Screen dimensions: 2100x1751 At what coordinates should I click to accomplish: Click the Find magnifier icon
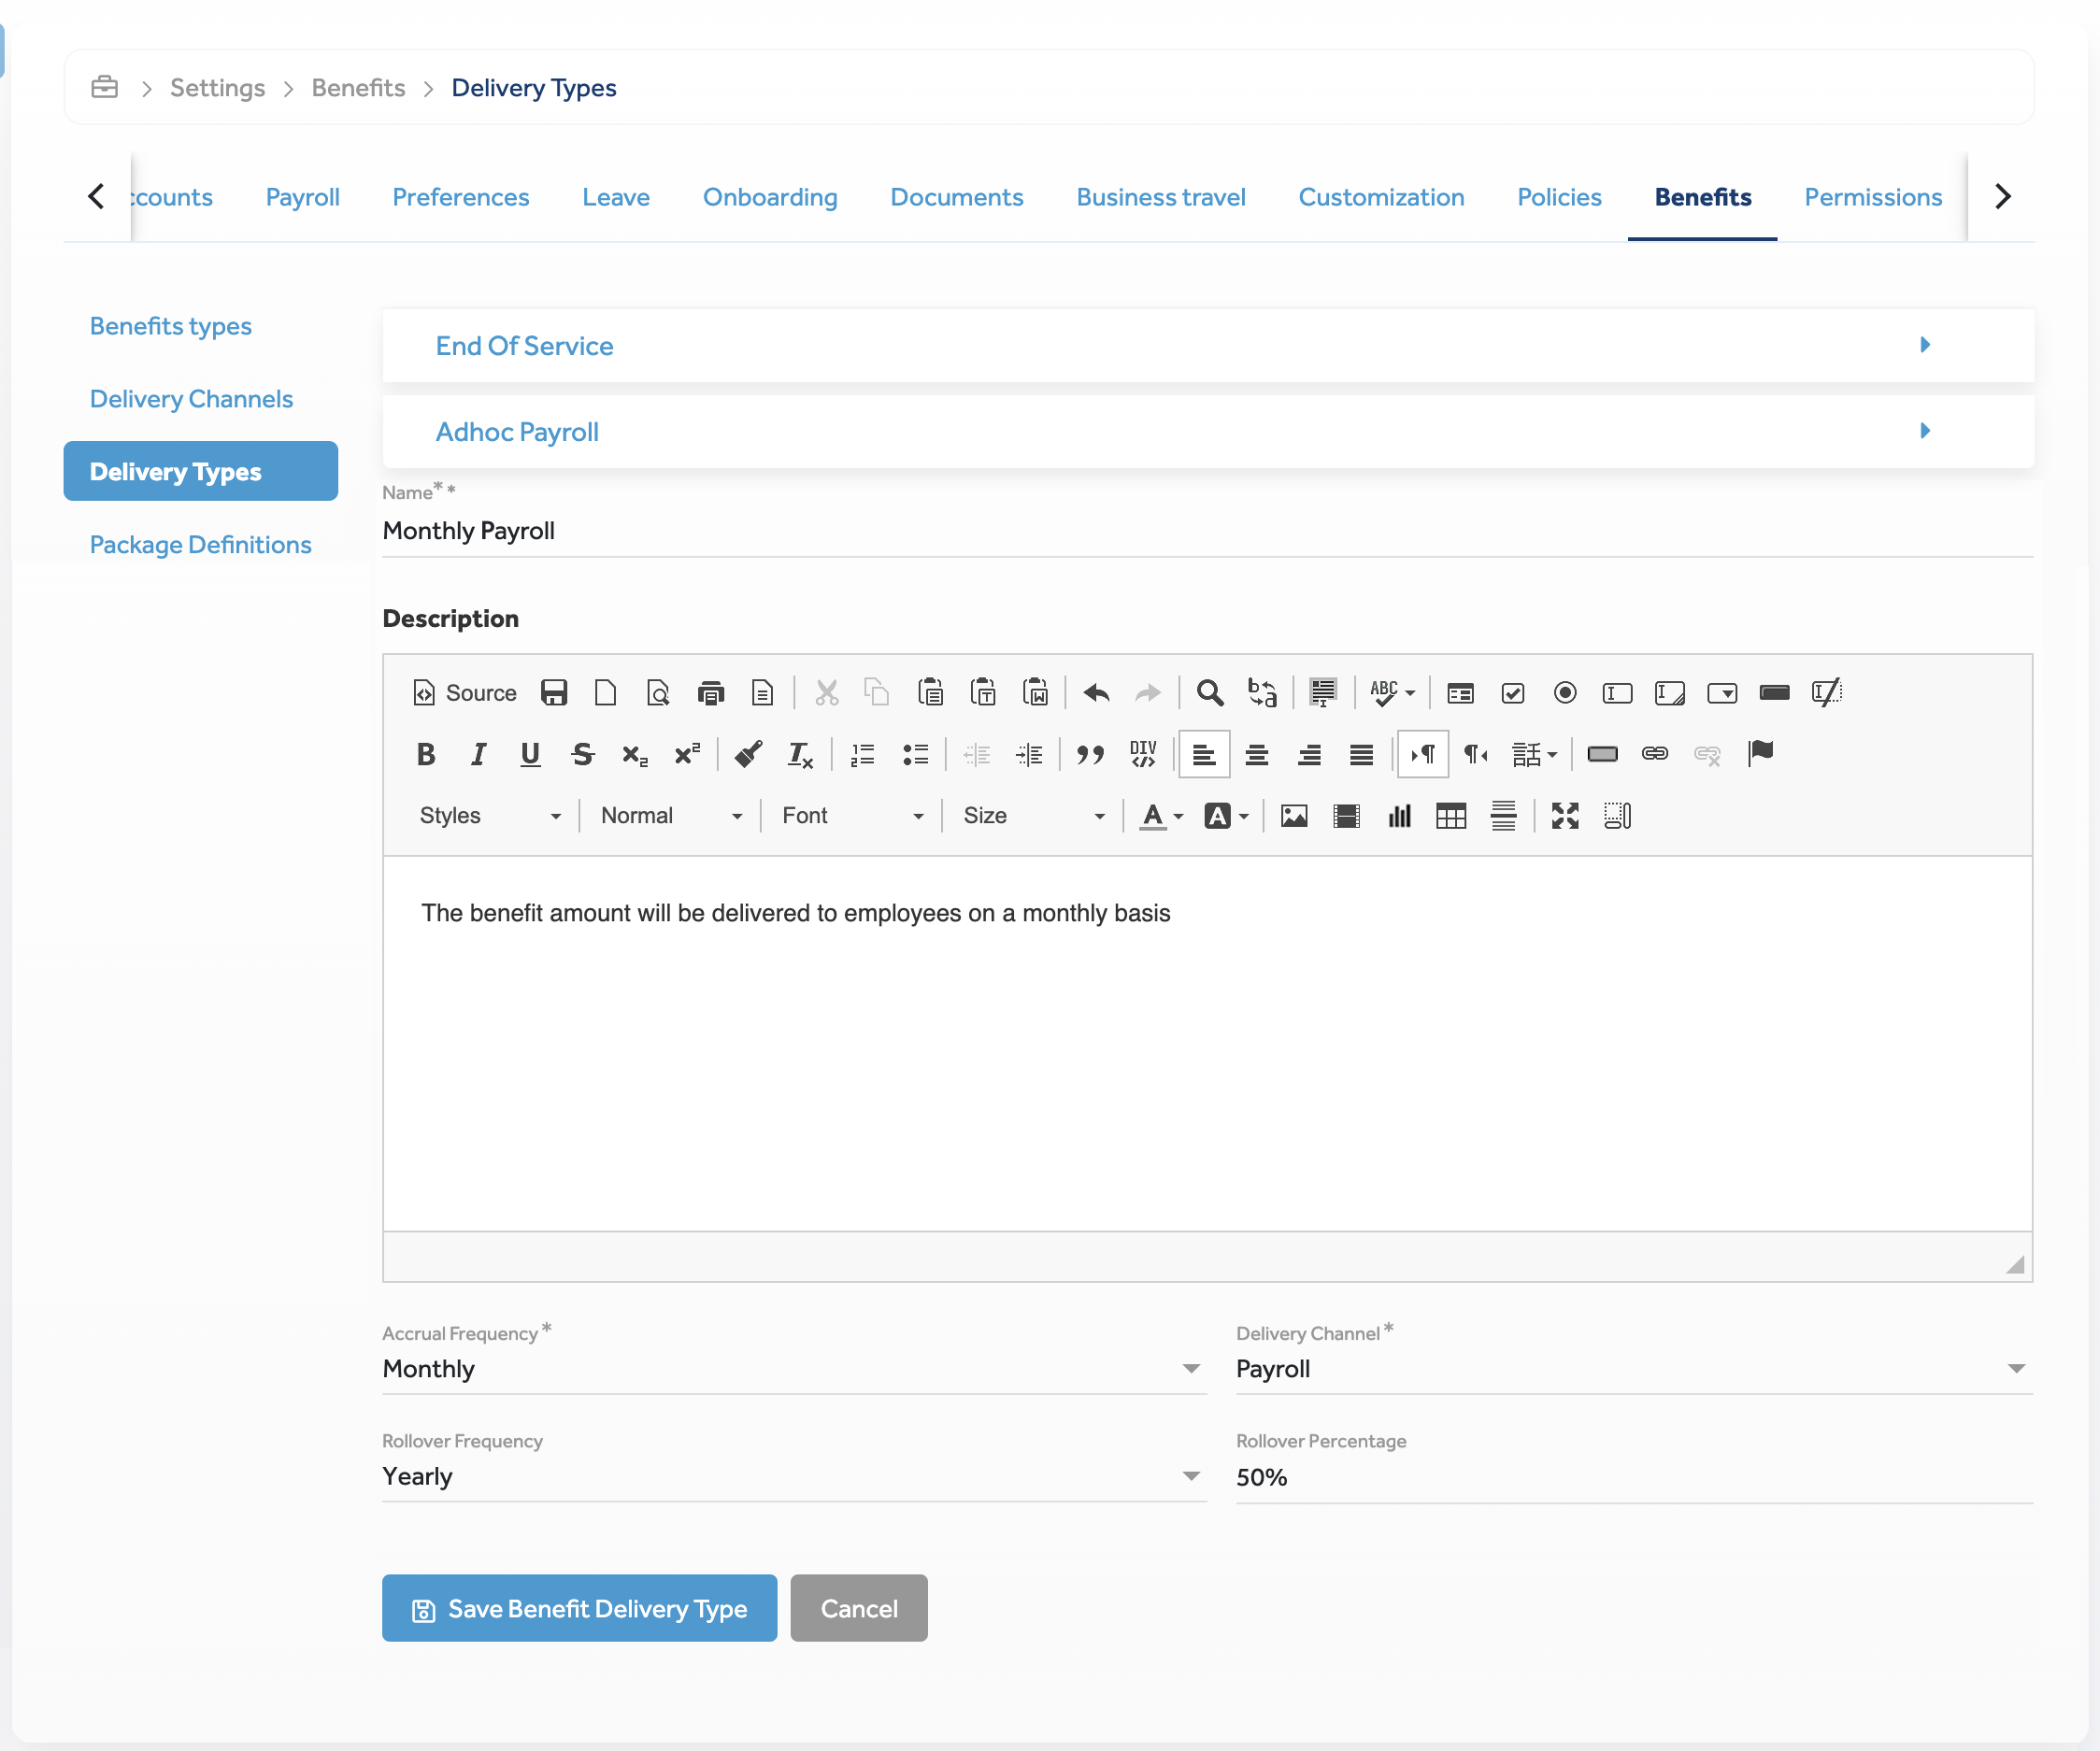[x=1210, y=693]
